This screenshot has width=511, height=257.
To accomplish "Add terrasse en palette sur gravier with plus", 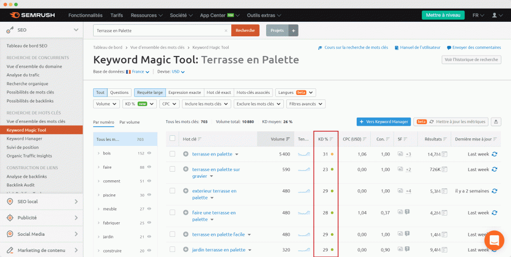I will pyautogui.click(x=186, y=169).
